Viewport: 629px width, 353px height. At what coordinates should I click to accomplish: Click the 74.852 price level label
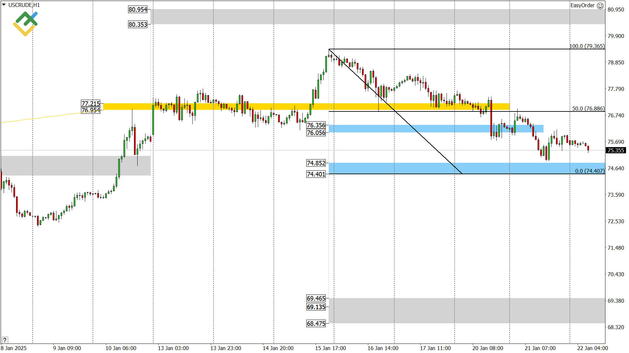coord(316,163)
